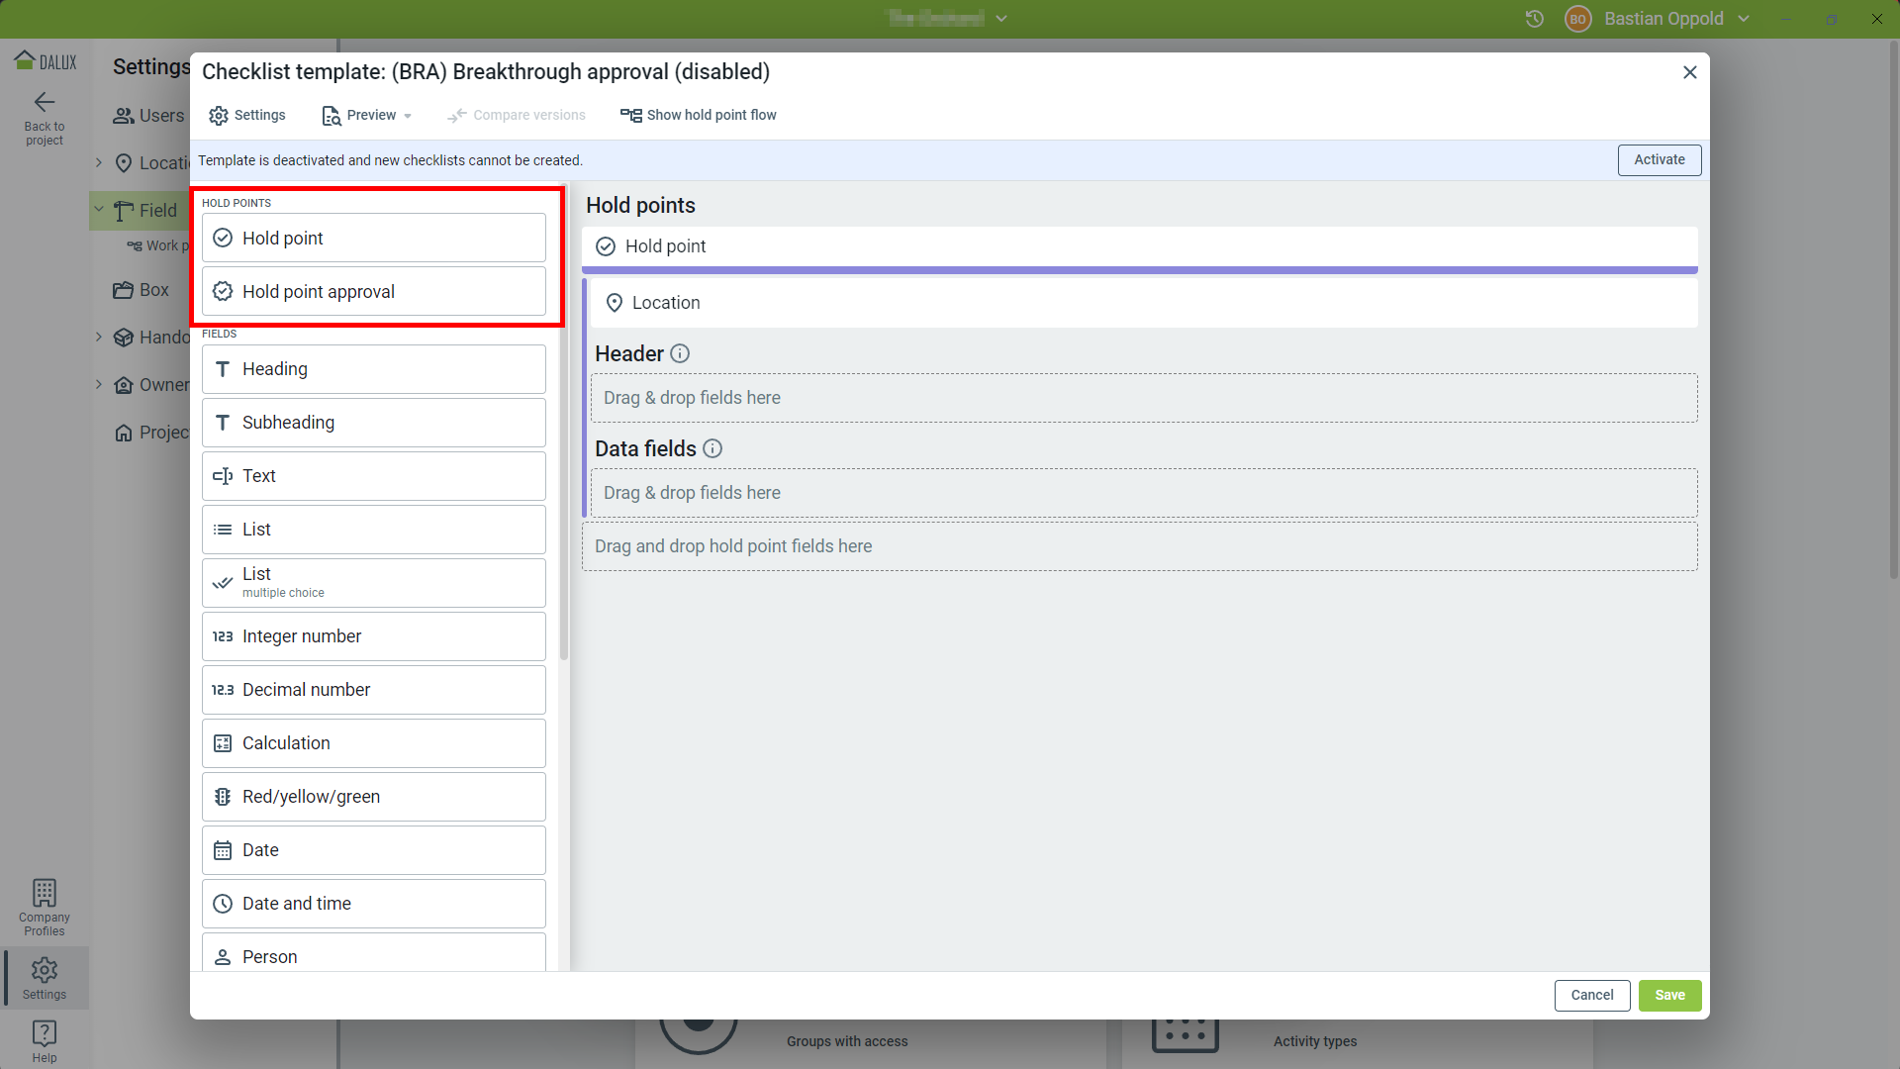This screenshot has height=1069, width=1900.
Task: Open the Preview dropdown
Action: (x=368, y=116)
